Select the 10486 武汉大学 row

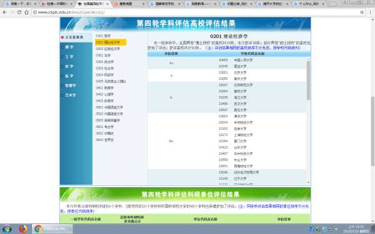click(x=232, y=104)
